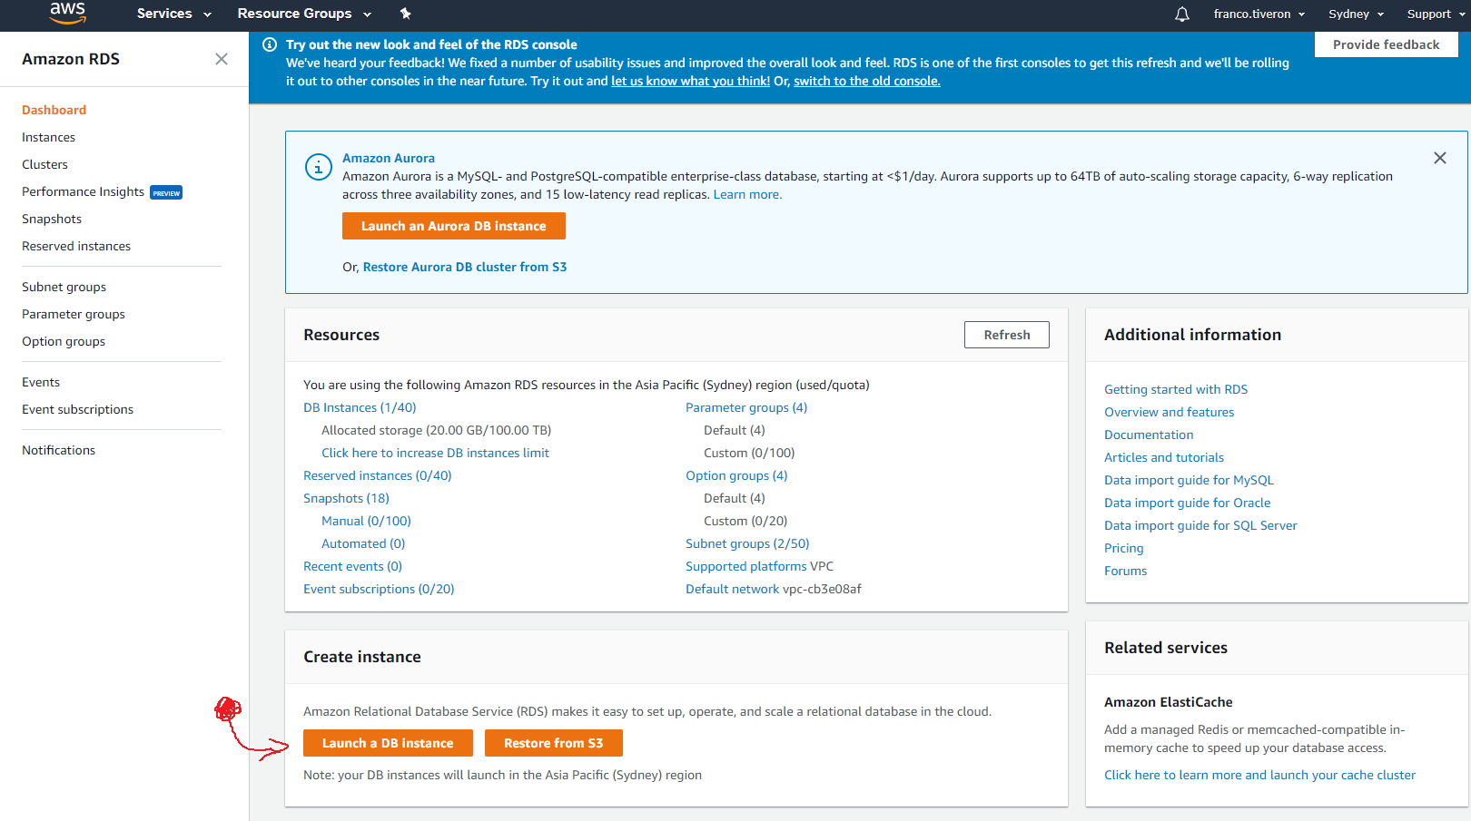The height and width of the screenshot is (821, 1471).
Task: Click the AWS logo home icon
Action: coord(67,13)
